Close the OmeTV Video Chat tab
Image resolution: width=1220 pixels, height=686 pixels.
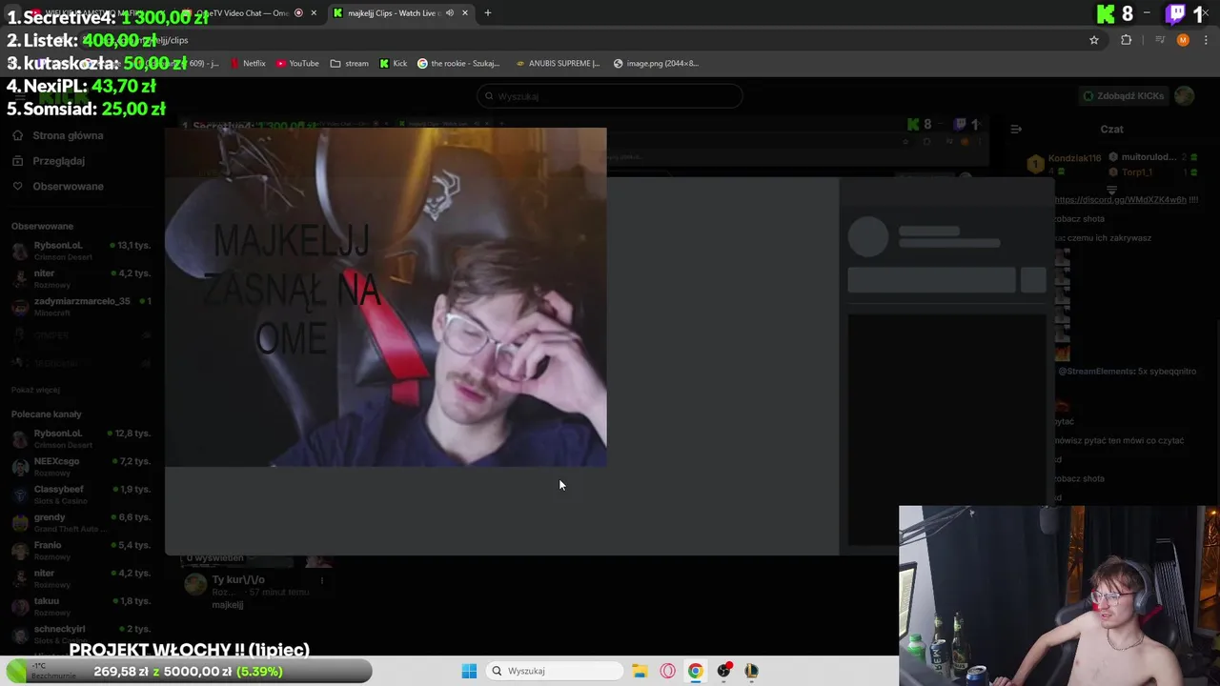314,12
